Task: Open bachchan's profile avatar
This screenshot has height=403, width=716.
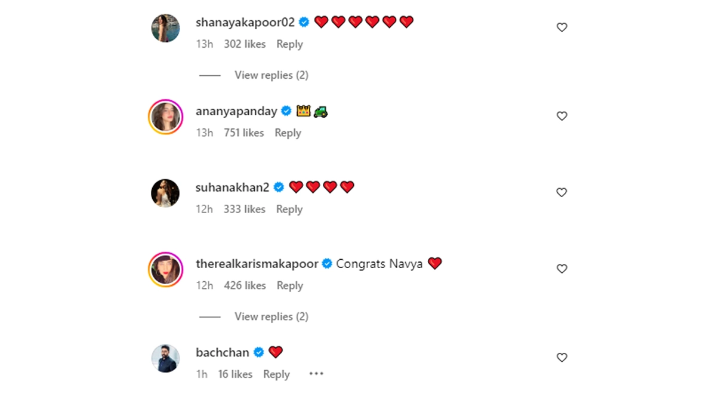Action: pos(165,358)
